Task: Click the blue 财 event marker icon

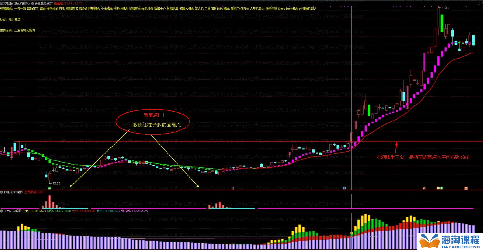Action: pos(344,188)
